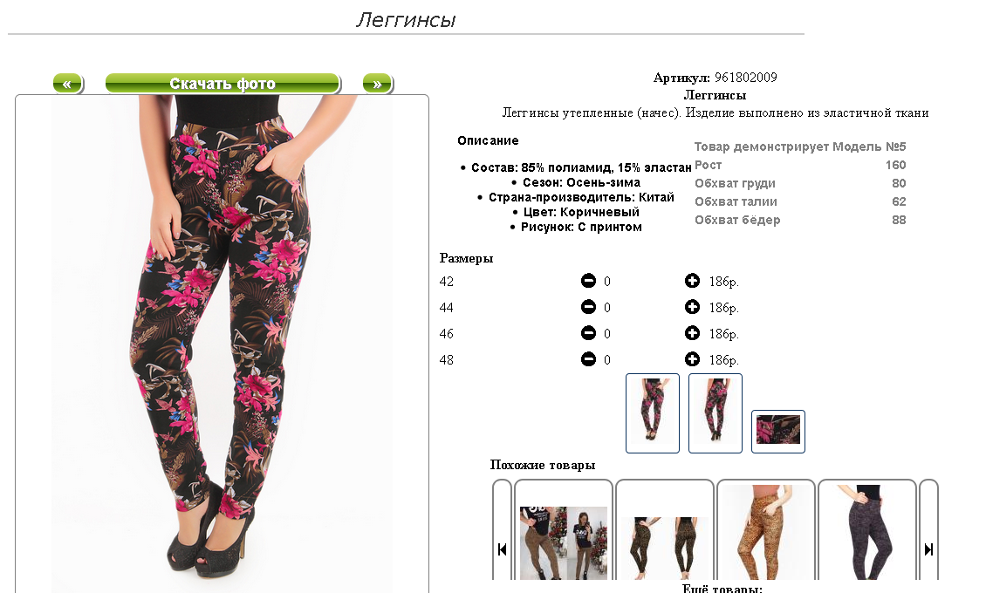Click plus icon for size 46
Screen dimensions: 986x593
point(692,333)
